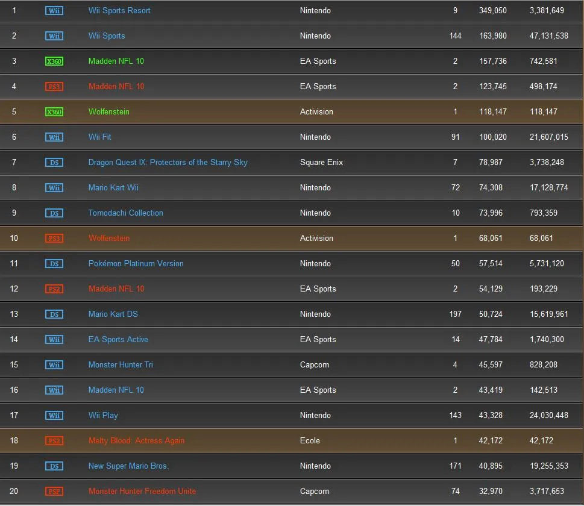This screenshot has width=584, height=506.
Task: Open the New Super Mario Bros. link
Action: click(128, 466)
